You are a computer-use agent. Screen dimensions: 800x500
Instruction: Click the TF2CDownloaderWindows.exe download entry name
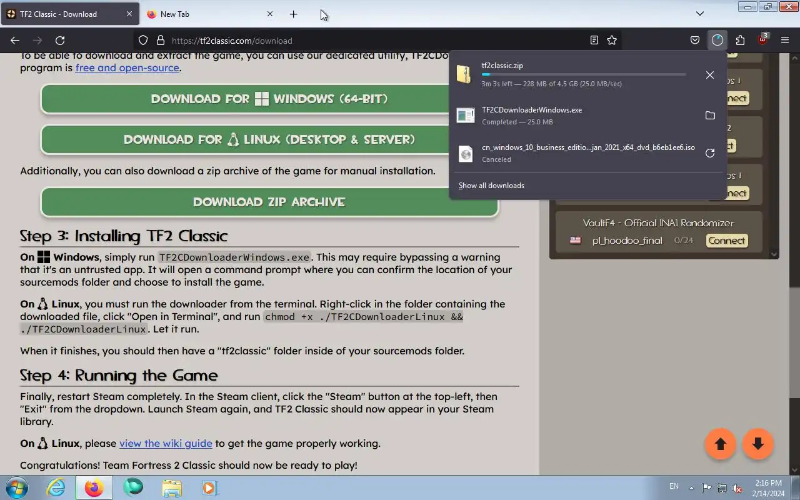(532, 110)
